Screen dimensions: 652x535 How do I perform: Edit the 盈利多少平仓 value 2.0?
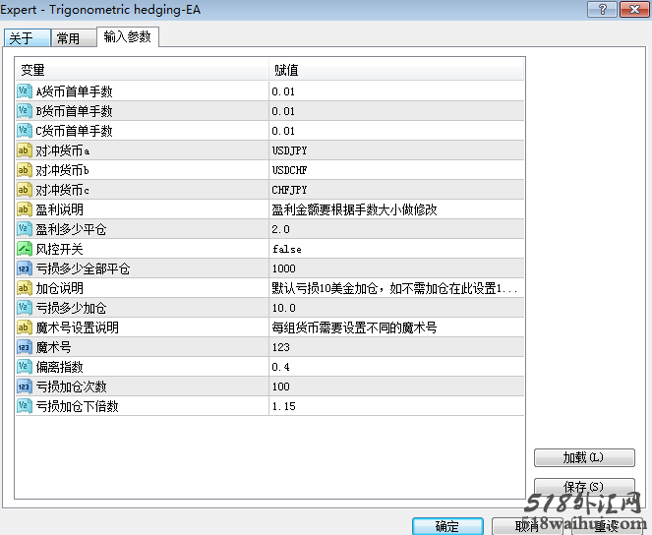pos(393,229)
